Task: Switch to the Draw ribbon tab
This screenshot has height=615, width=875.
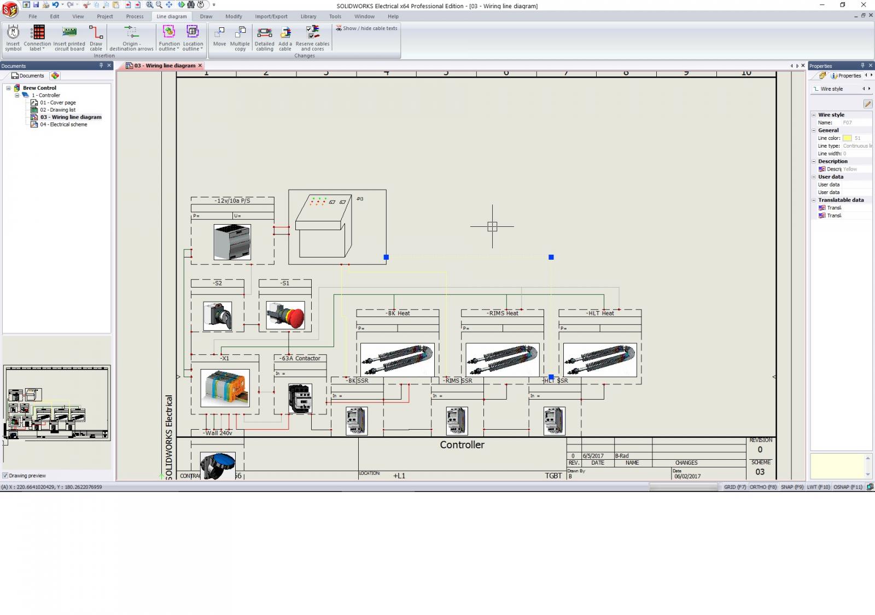Action: pyautogui.click(x=206, y=16)
